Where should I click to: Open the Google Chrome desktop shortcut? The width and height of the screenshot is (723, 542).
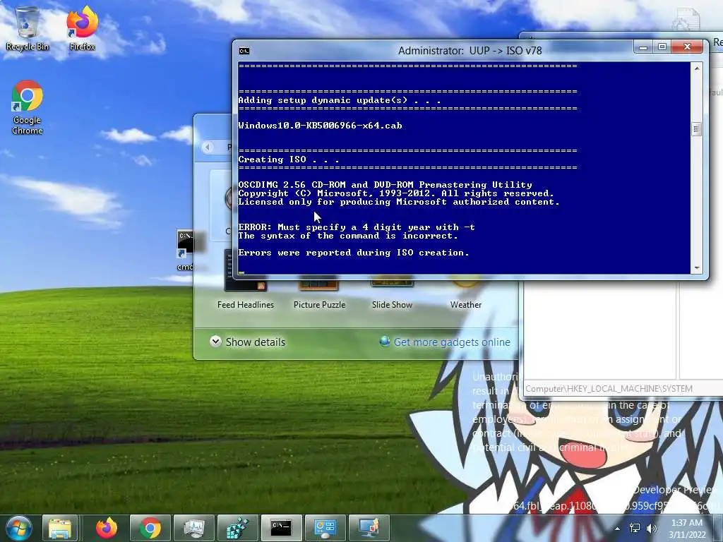28,107
